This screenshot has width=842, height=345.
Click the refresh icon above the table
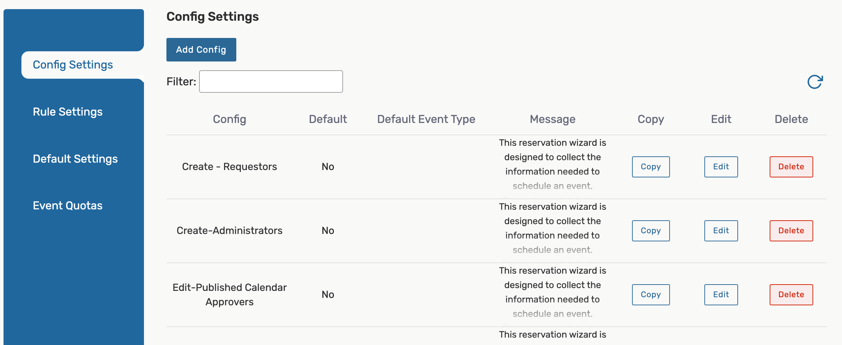pos(815,82)
